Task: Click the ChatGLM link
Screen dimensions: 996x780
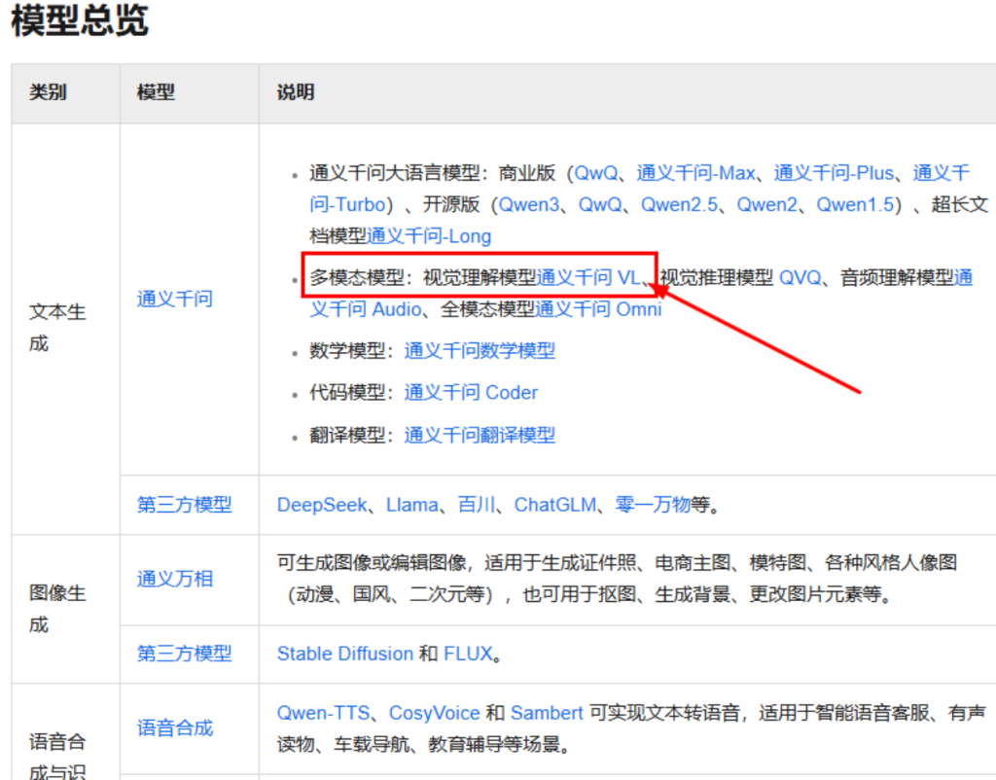Action: pos(551,505)
